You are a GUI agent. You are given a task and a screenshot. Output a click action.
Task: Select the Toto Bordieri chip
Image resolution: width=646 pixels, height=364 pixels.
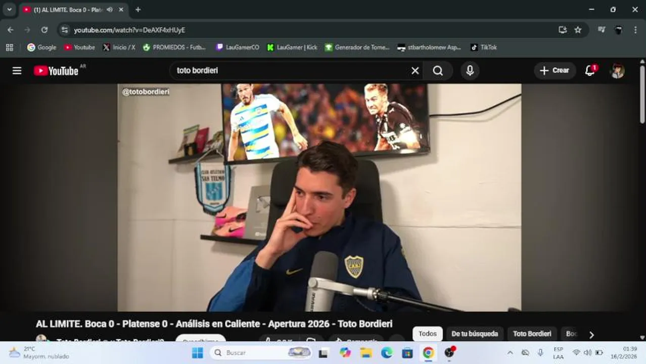[532, 334]
